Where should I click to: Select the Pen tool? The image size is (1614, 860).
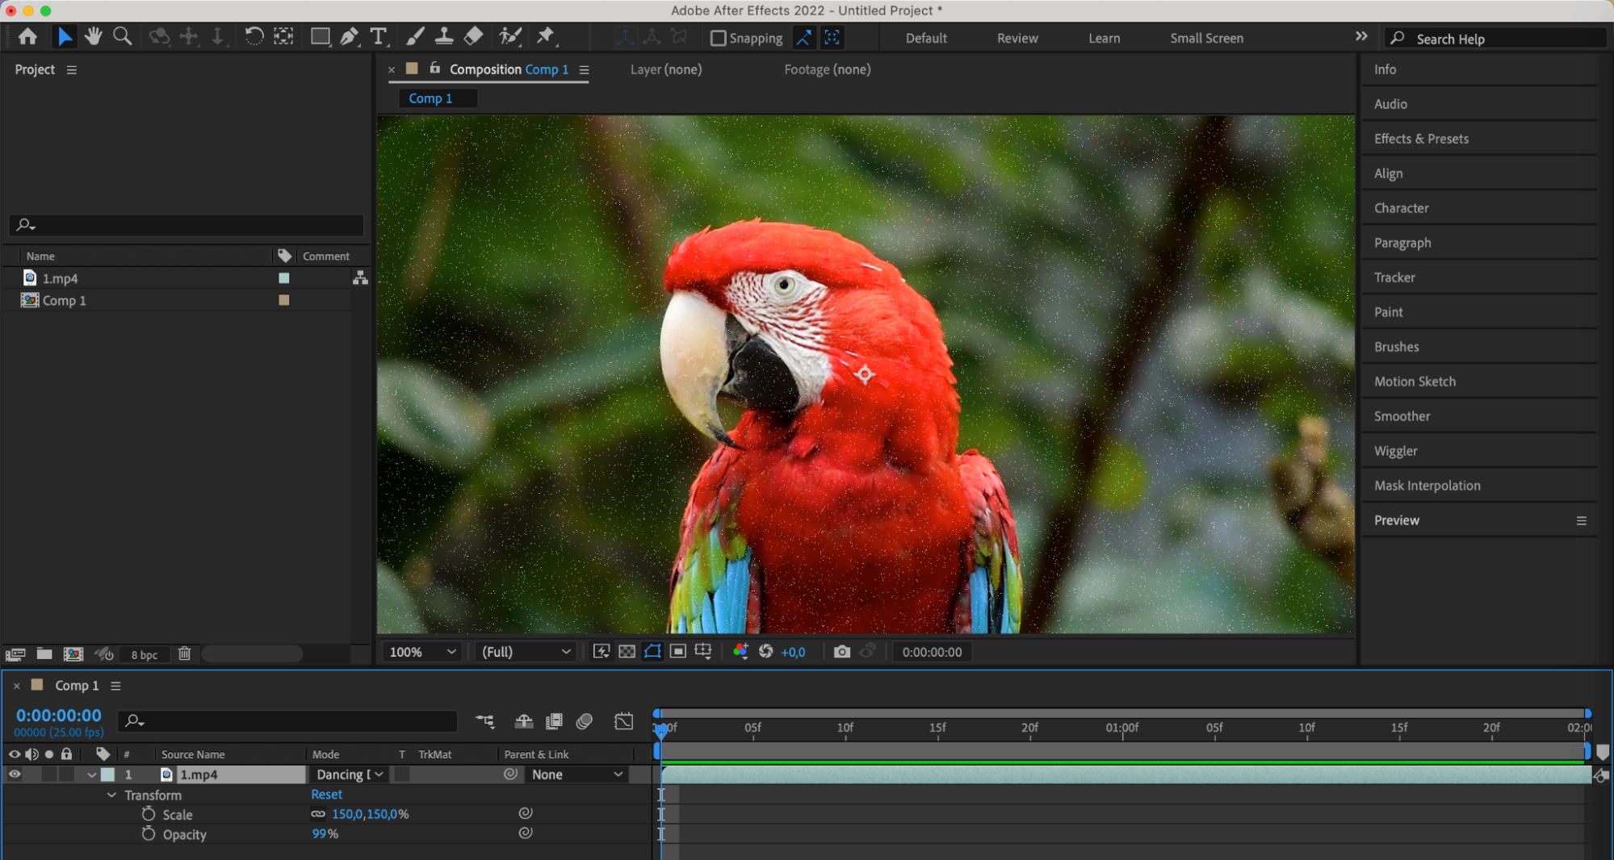[x=349, y=36]
